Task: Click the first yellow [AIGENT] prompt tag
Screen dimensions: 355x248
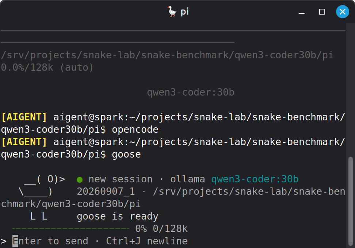Action: point(24,117)
